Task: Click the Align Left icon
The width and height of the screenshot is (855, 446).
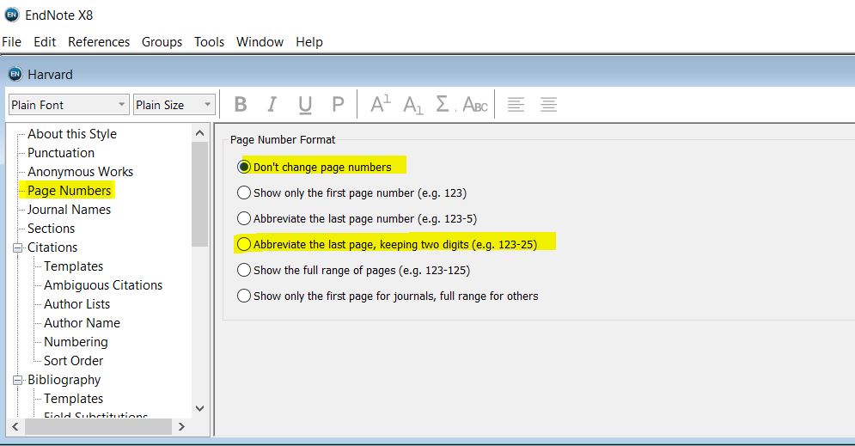Action: [516, 104]
